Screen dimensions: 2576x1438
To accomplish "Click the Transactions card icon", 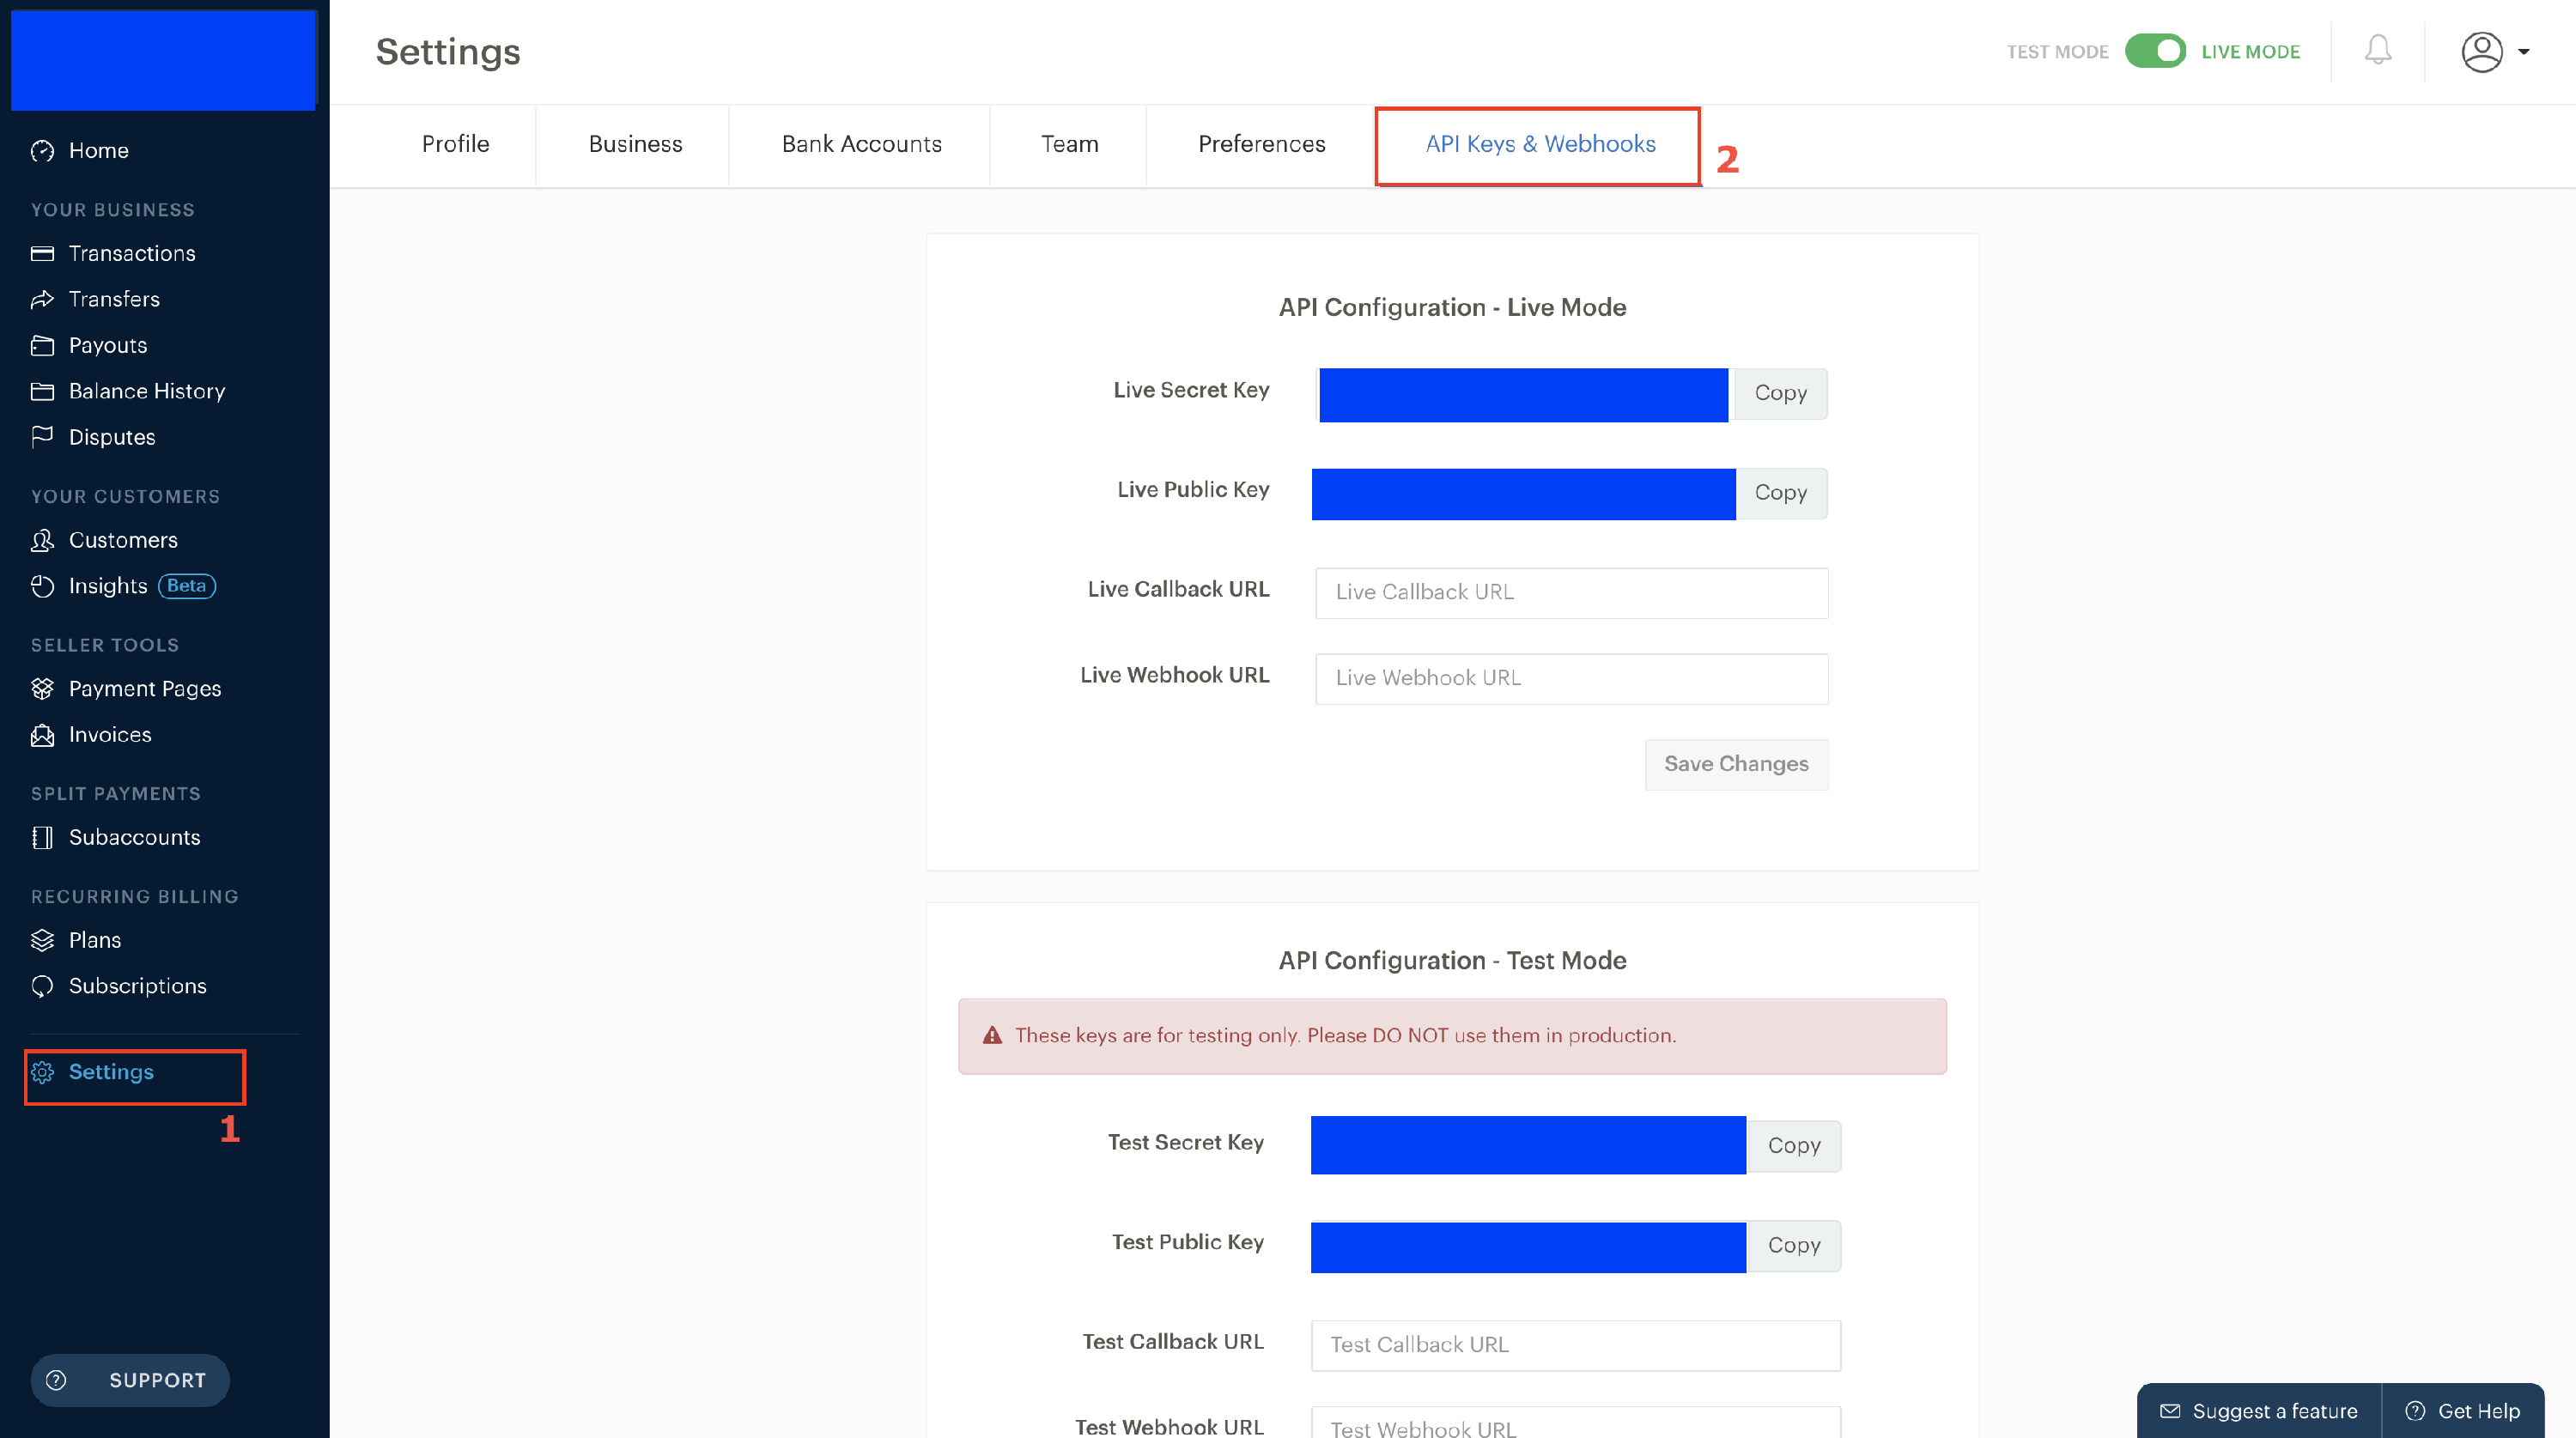I will (x=42, y=254).
